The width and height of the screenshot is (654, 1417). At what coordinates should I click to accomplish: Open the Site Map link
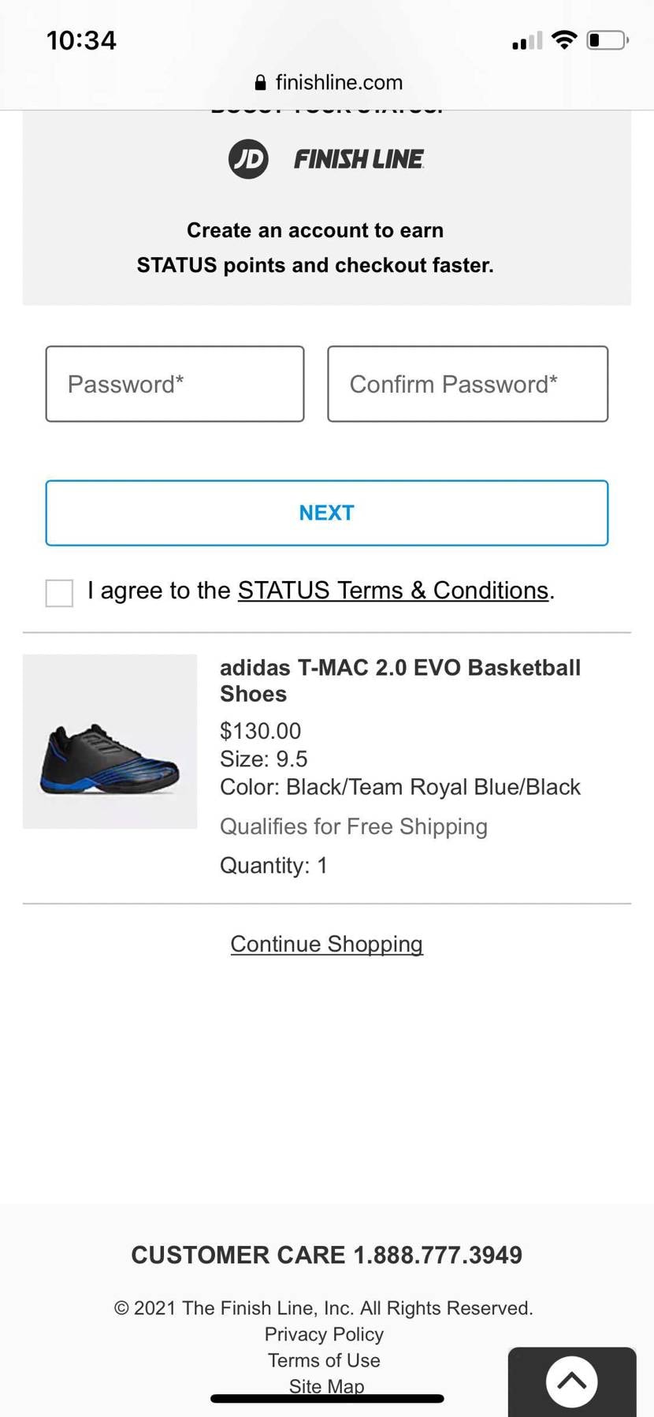point(326,1385)
